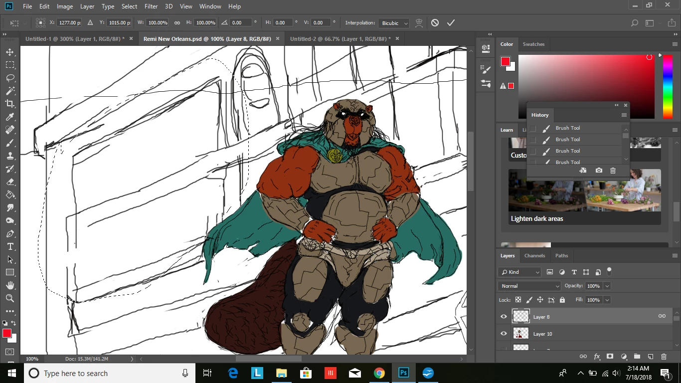The image size is (681, 383).
Task: Hide Layer 10 with its eye icon
Action: coord(504,334)
